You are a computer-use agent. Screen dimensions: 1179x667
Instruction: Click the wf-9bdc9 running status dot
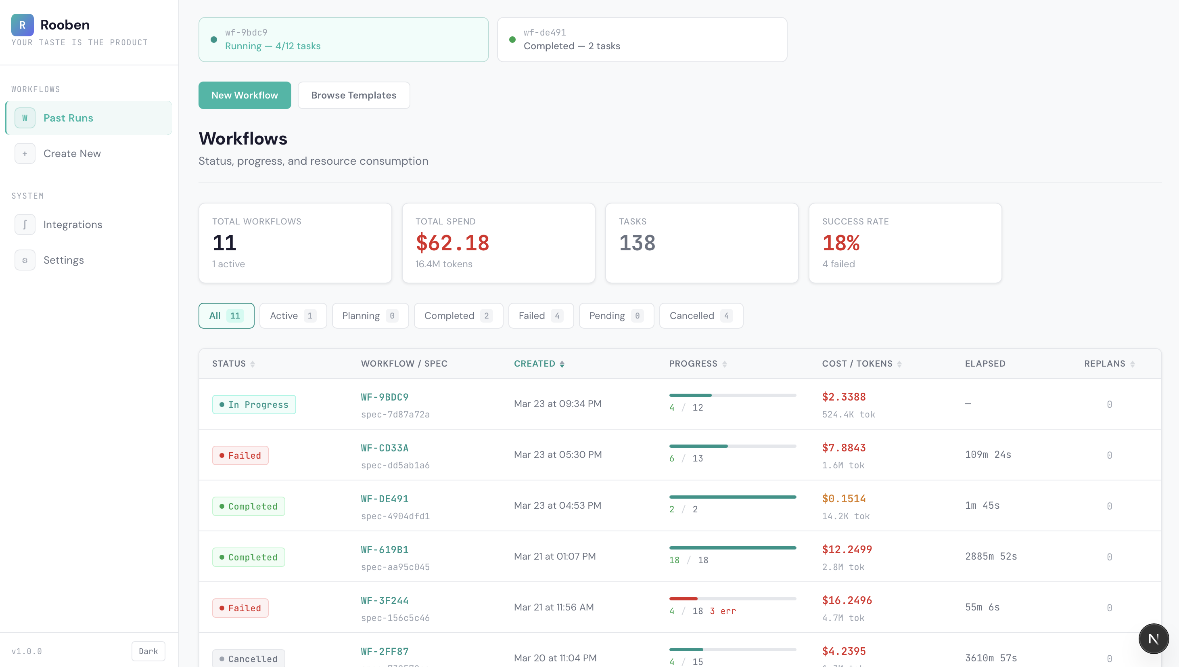(214, 40)
